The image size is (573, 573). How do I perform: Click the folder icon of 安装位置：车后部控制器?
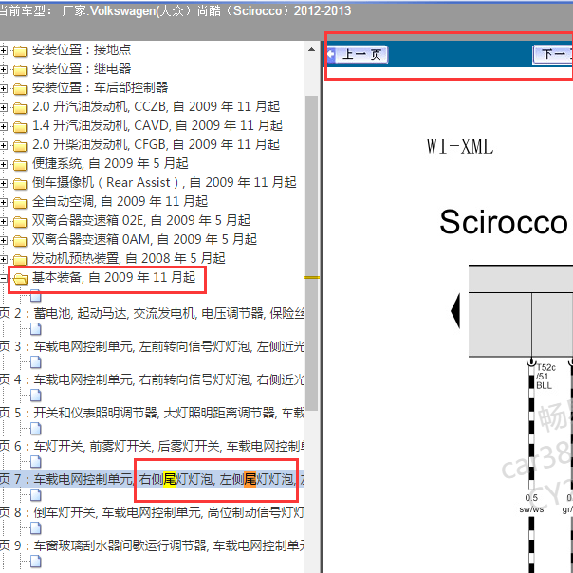(x=20, y=89)
